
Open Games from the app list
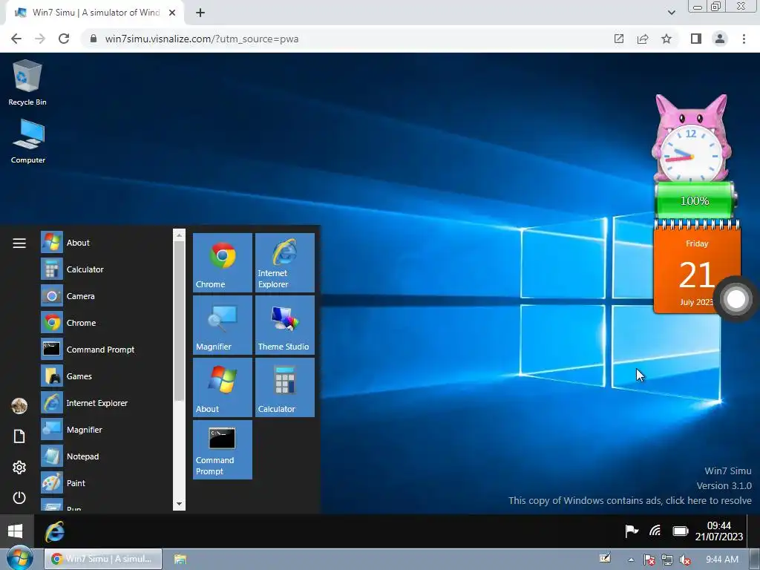point(105,376)
